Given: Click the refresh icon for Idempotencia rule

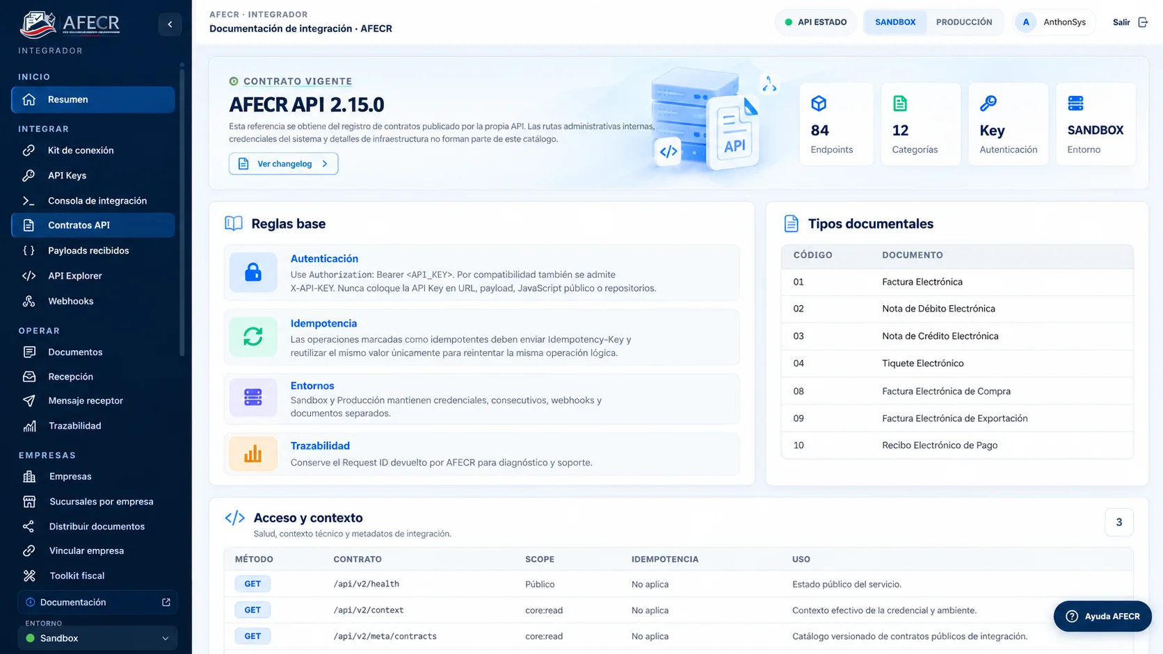Looking at the screenshot, I should (x=253, y=337).
